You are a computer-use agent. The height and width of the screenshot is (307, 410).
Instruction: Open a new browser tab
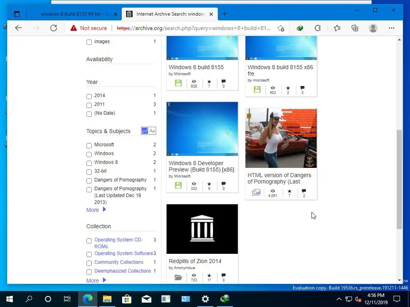(225, 14)
